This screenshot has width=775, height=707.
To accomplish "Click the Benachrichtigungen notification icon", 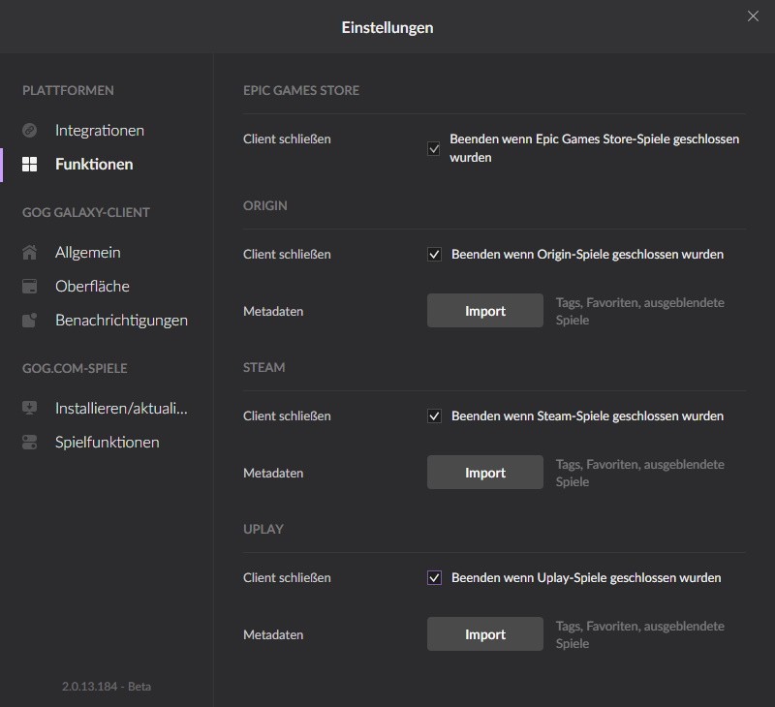I will pos(30,321).
